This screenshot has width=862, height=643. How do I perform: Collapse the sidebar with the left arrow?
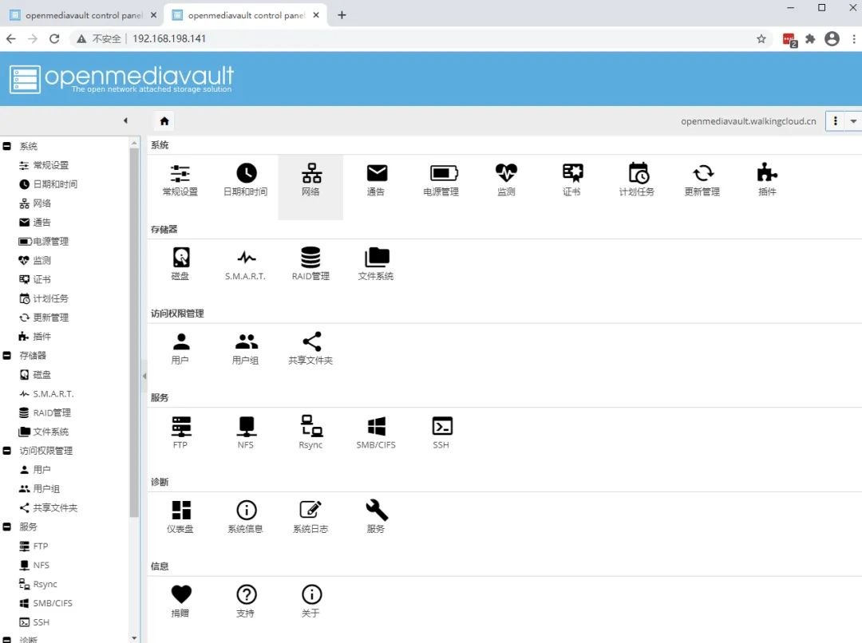coord(125,121)
